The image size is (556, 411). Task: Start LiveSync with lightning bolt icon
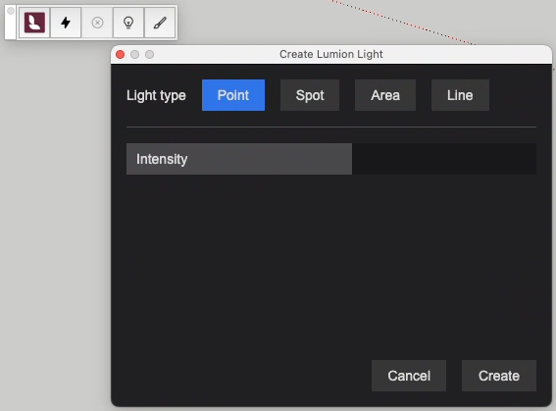pos(66,23)
